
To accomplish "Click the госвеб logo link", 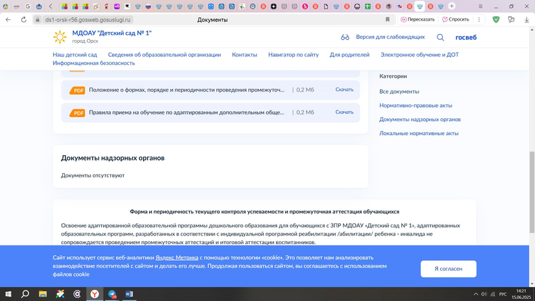I will click(465, 37).
